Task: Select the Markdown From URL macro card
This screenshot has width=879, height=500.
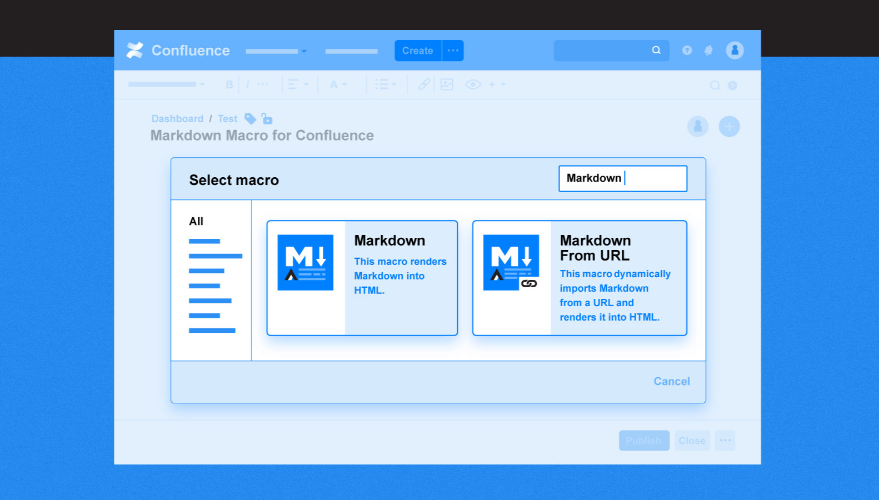Action: 580,278
